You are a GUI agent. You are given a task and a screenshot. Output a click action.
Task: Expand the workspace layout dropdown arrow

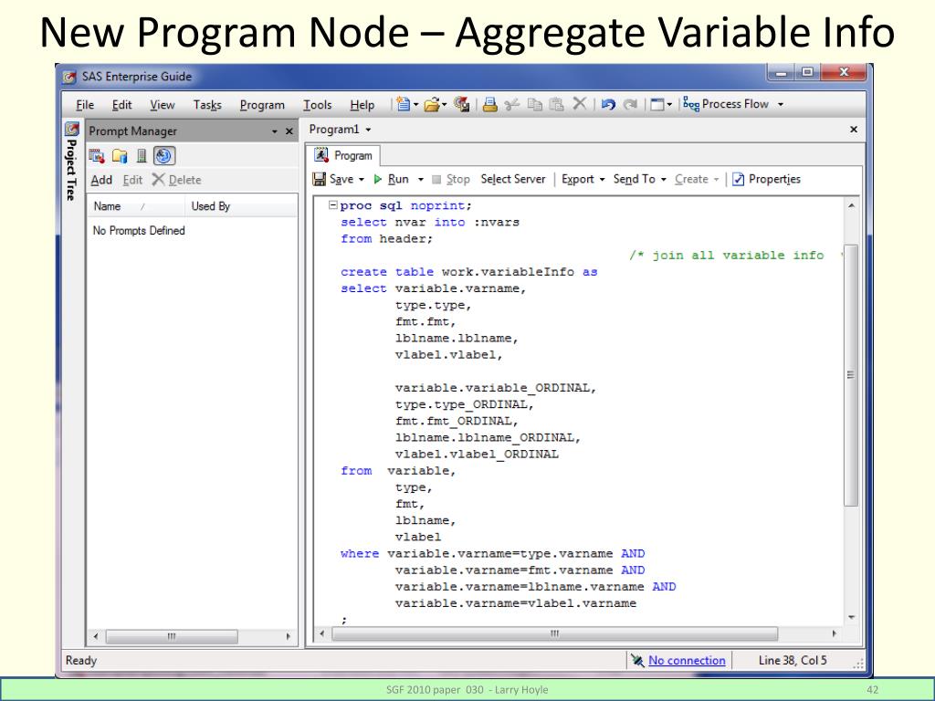pyautogui.click(x=669, y=105)
